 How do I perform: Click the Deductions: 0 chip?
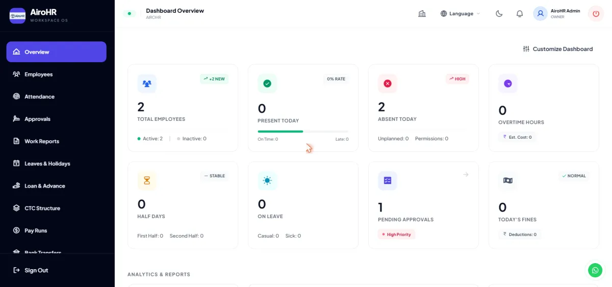[x=520, y=234]
